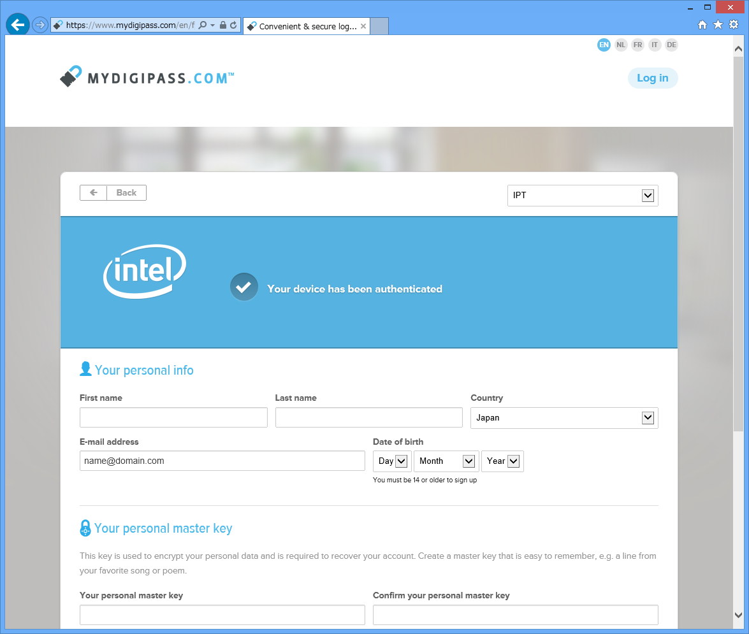The width and height of the screenshot is (749, 634).
Task: Click the Back button
Action: point(113,193)
